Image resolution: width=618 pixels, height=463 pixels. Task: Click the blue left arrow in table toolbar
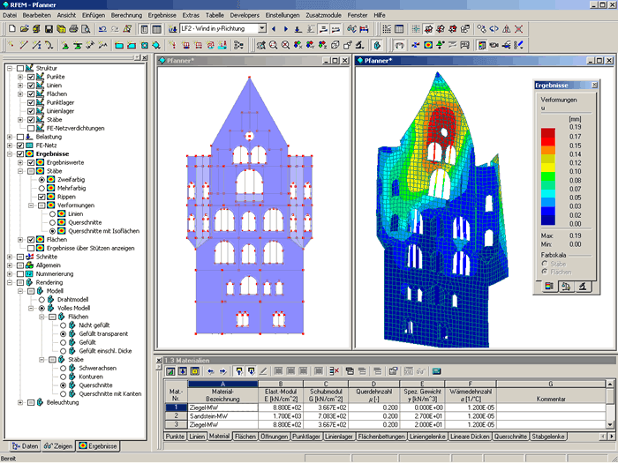211,371
